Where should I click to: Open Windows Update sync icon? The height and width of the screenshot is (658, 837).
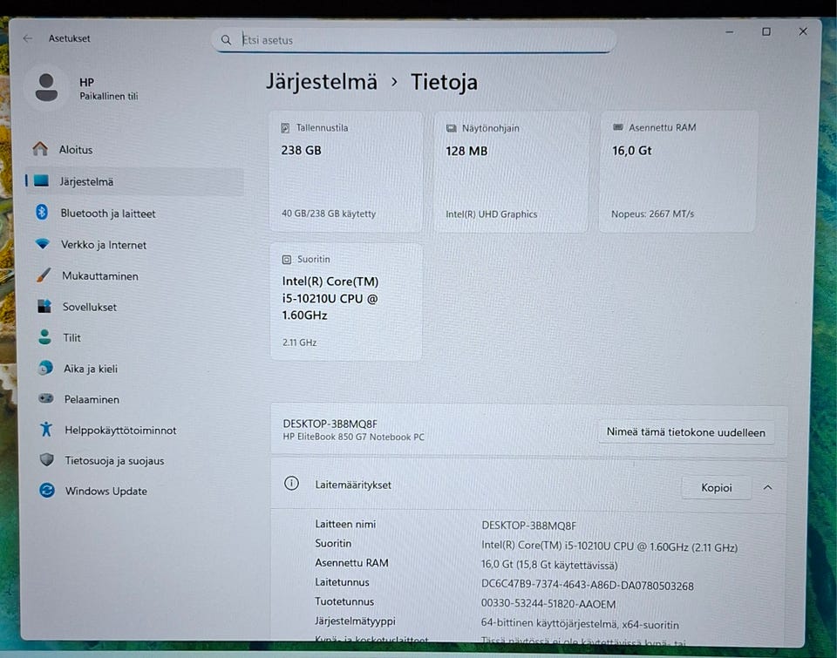[47, 491]
